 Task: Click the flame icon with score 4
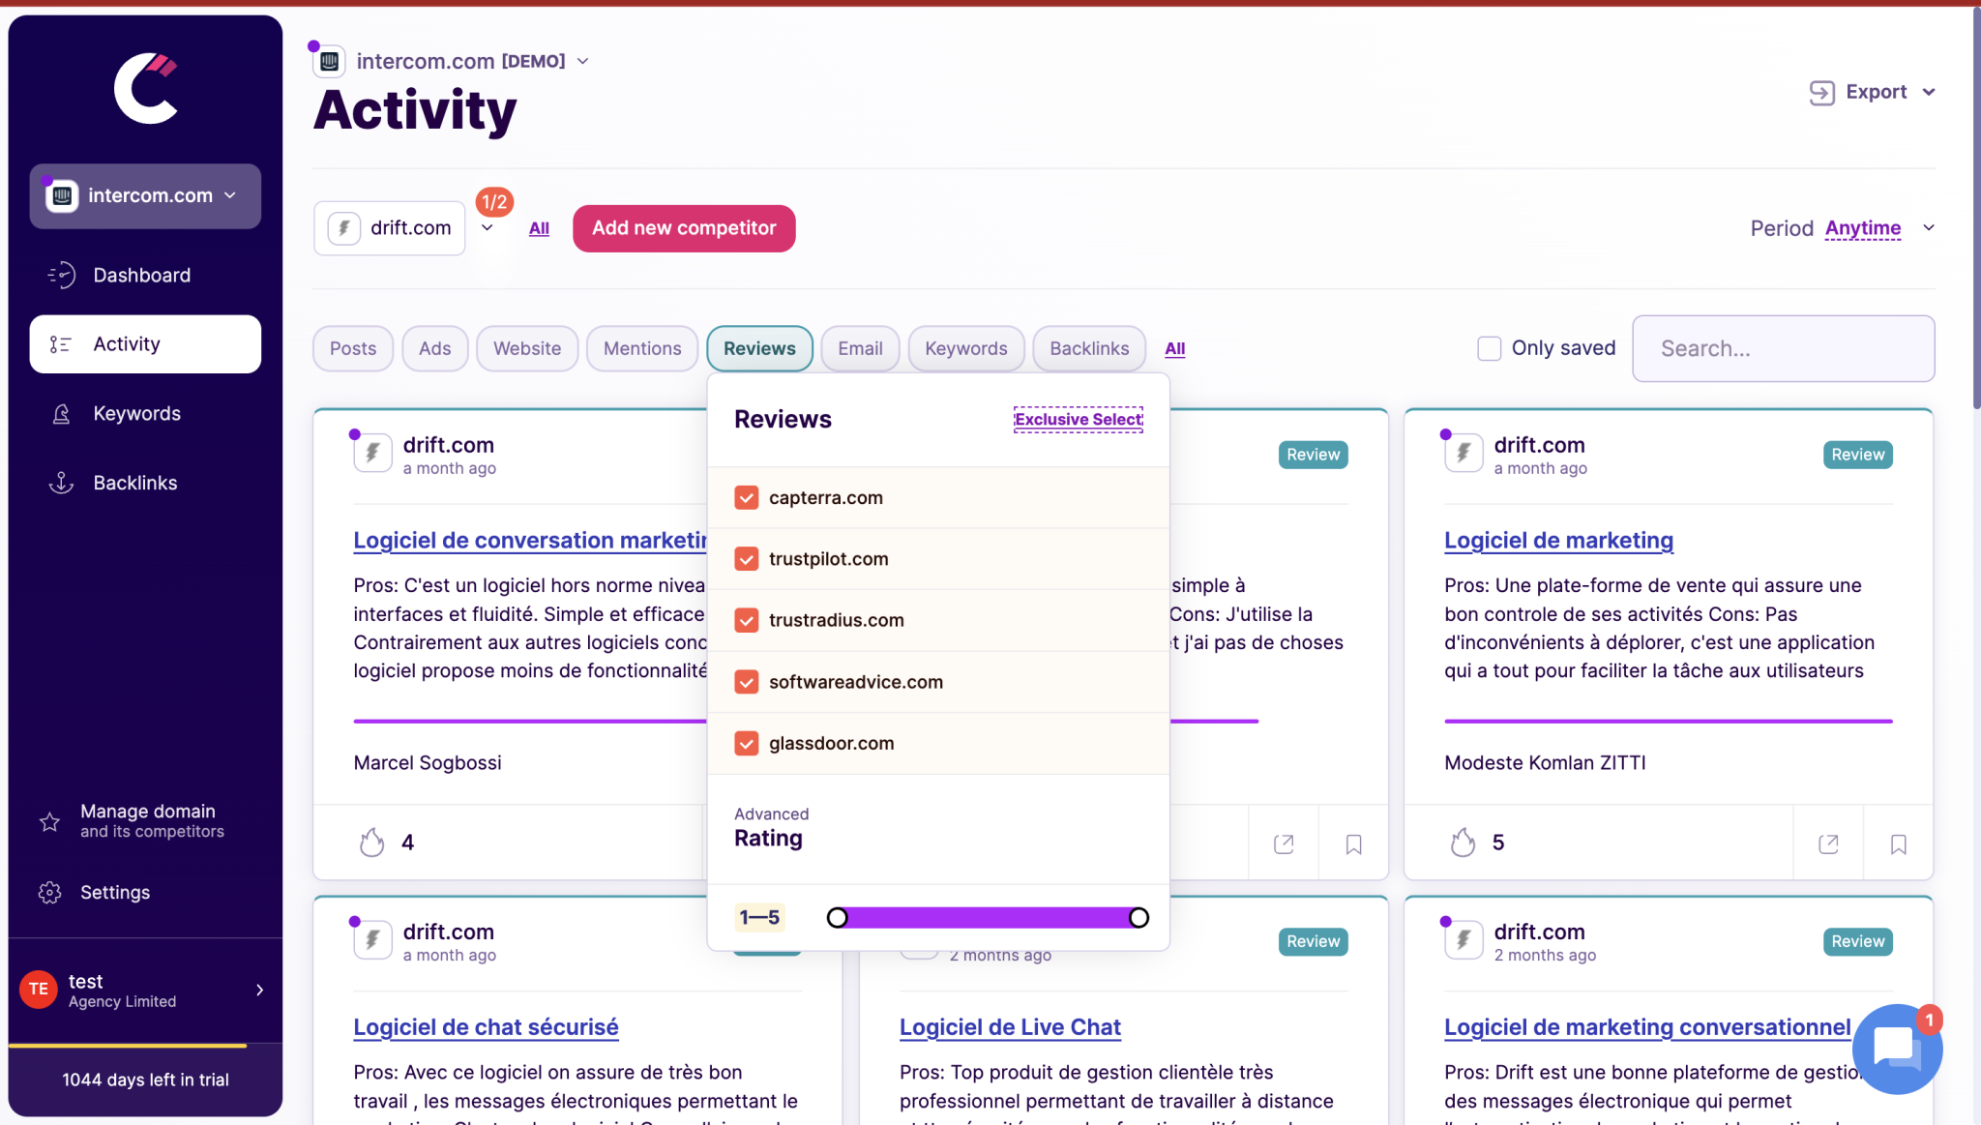click(x=371, y=843)
